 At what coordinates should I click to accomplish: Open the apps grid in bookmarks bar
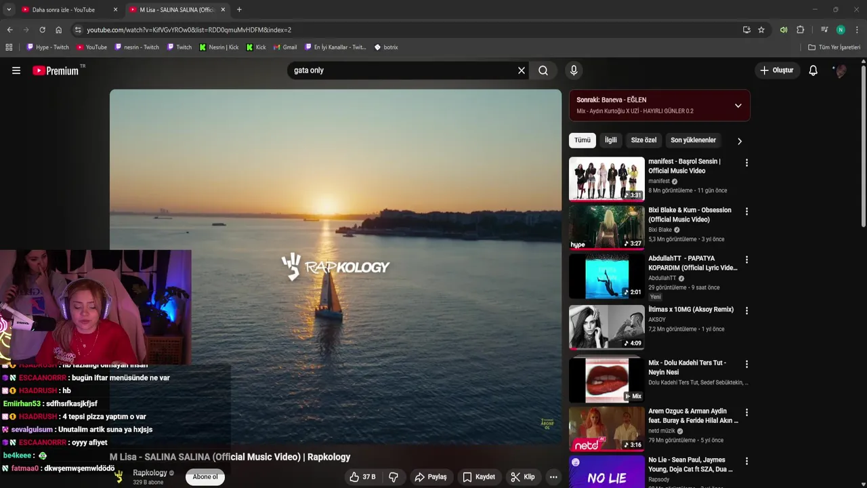9,47
